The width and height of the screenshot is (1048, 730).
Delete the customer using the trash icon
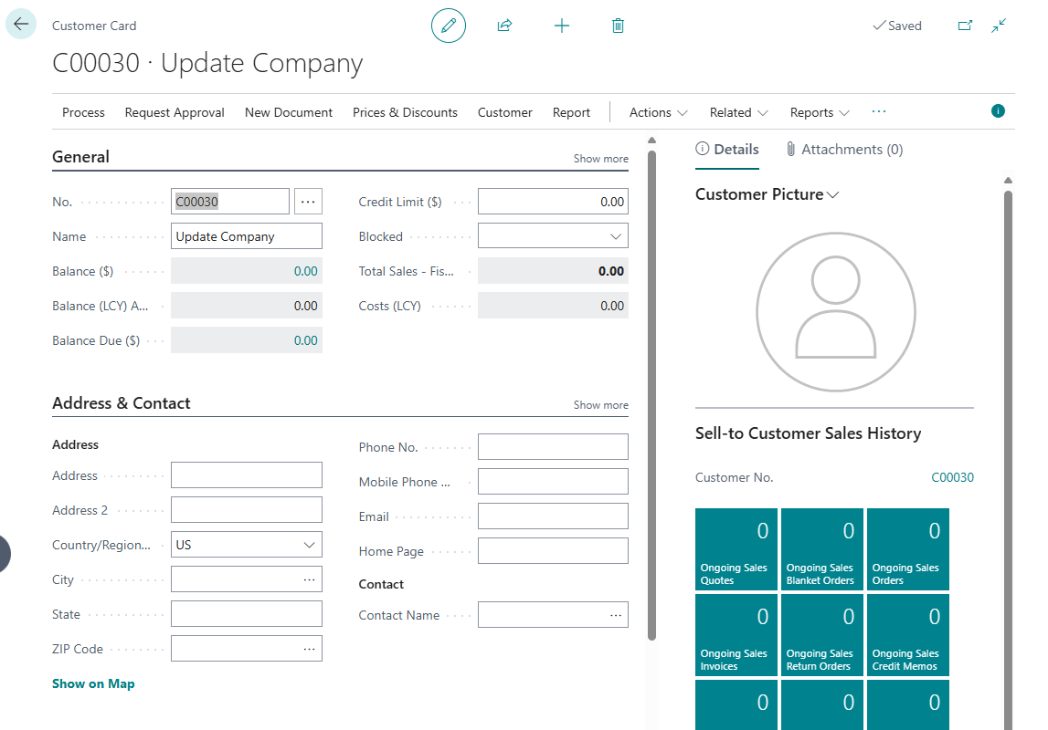coord(619,26)
